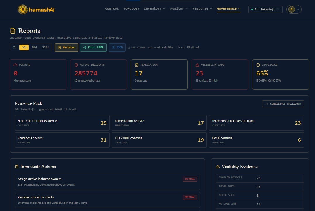
Task: Click the user avatar N icon
Action: 292,9
